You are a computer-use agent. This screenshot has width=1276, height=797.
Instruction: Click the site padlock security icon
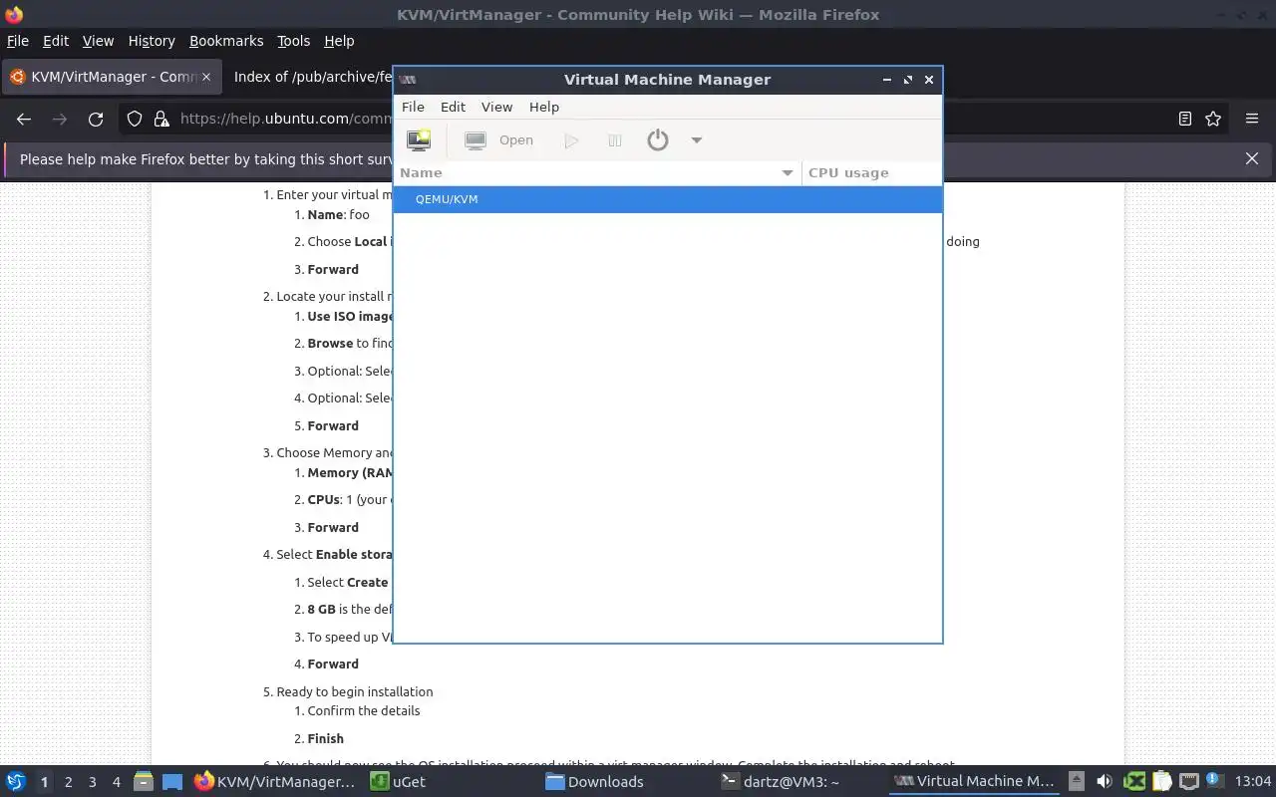(x=161, y=119)
